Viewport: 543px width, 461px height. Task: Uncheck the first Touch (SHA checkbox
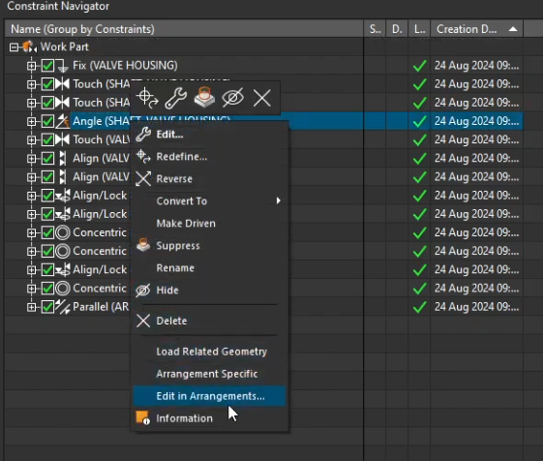(47, 84)
